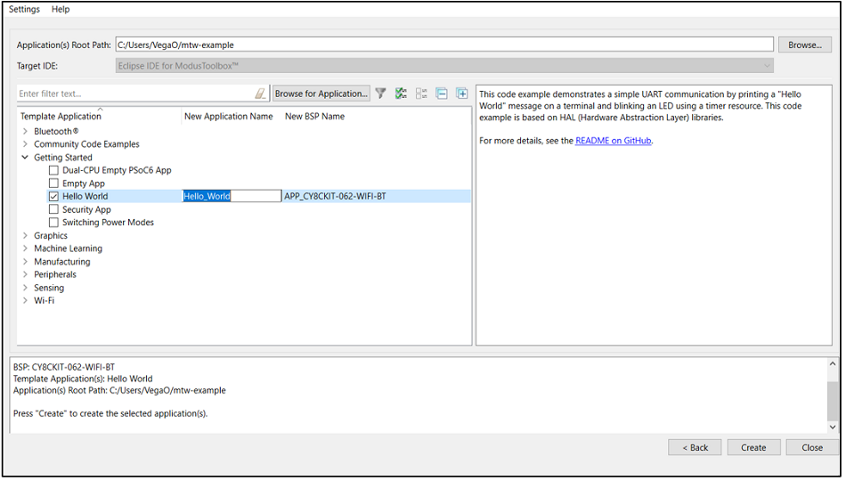Click the Close button
Viewport: 846px width, 481px height.
(x=812, y=447)
